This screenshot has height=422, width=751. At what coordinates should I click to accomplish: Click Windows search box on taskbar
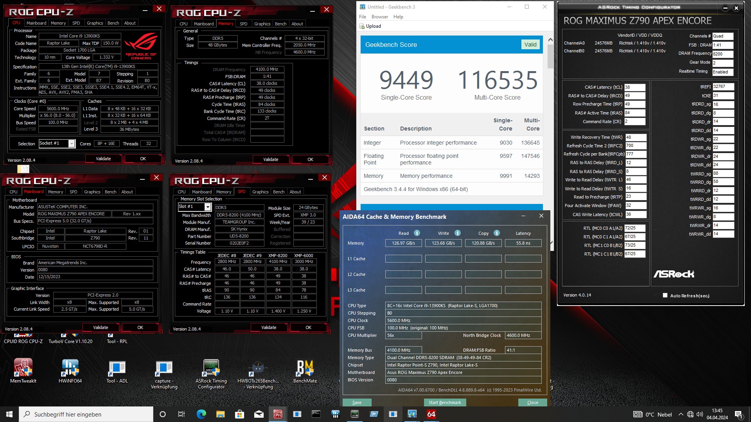click(x=86, y=414)
